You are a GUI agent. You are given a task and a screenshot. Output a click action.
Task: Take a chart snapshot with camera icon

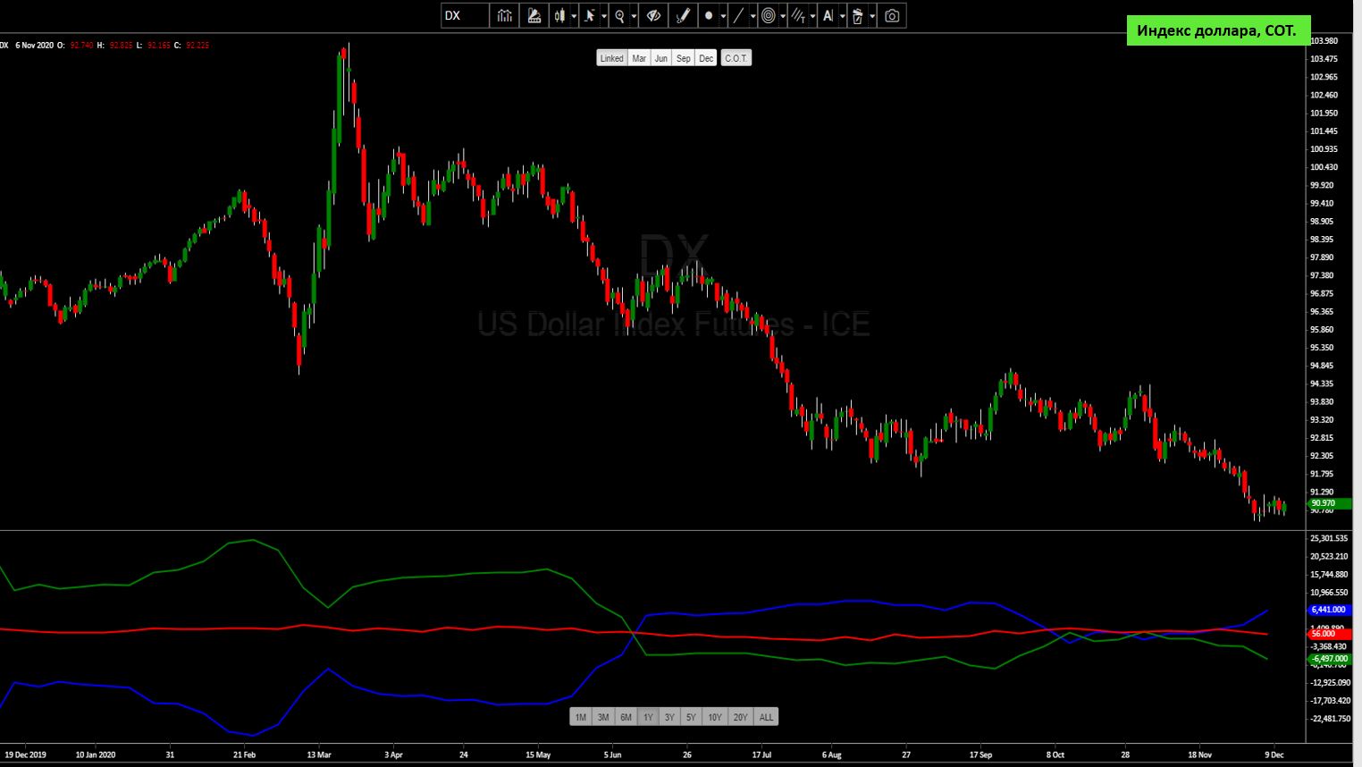(x=892, y=16)
